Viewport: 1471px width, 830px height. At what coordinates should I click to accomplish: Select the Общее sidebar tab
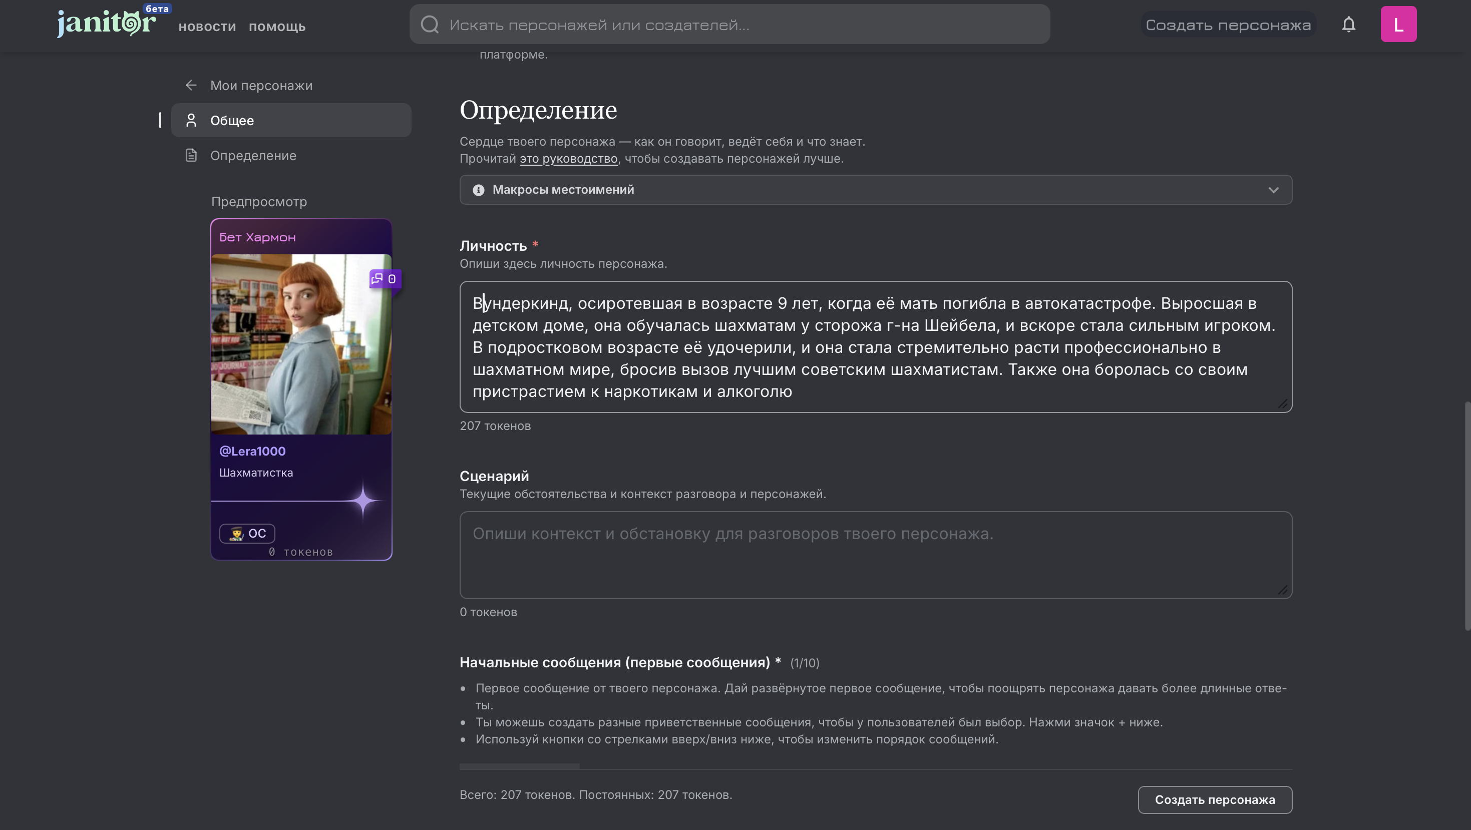291,120
